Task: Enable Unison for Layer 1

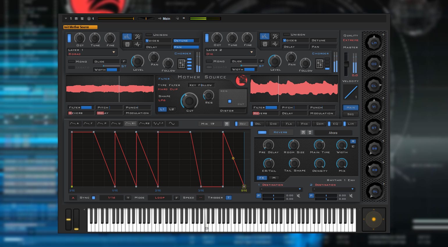Action: [149, 35]
